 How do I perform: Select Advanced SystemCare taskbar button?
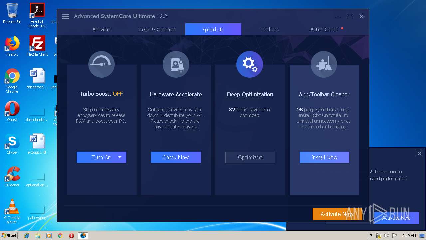point(83,236)
